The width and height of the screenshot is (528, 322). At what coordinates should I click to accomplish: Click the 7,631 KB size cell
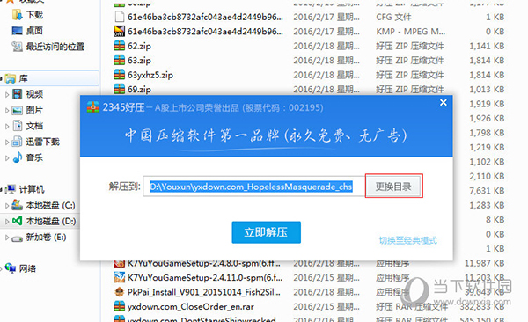point(487,191)
